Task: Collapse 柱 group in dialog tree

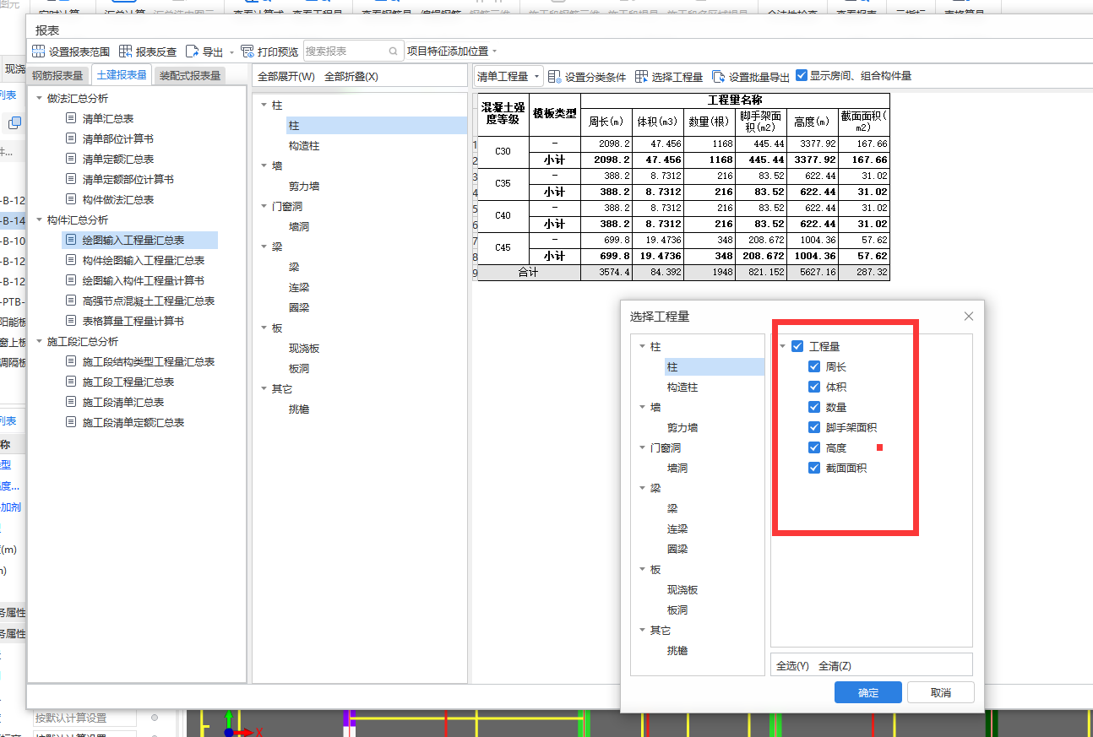Action: click(x=642, y=347)
